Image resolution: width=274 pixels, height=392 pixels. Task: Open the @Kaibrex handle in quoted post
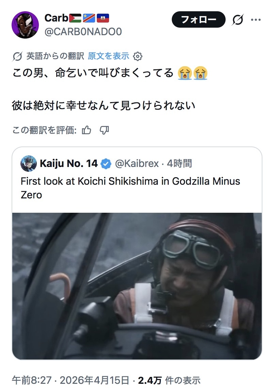tap(137, 164)
